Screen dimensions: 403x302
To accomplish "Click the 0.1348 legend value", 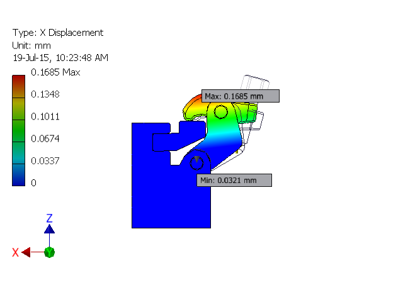I will click(45, 94).
